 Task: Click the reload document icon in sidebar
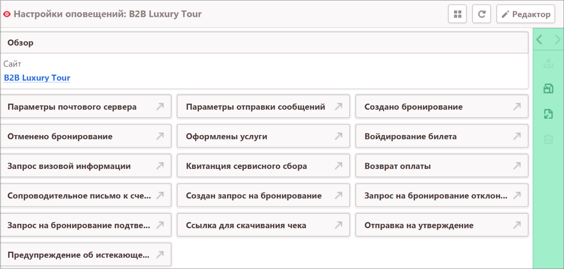(548, 114)
